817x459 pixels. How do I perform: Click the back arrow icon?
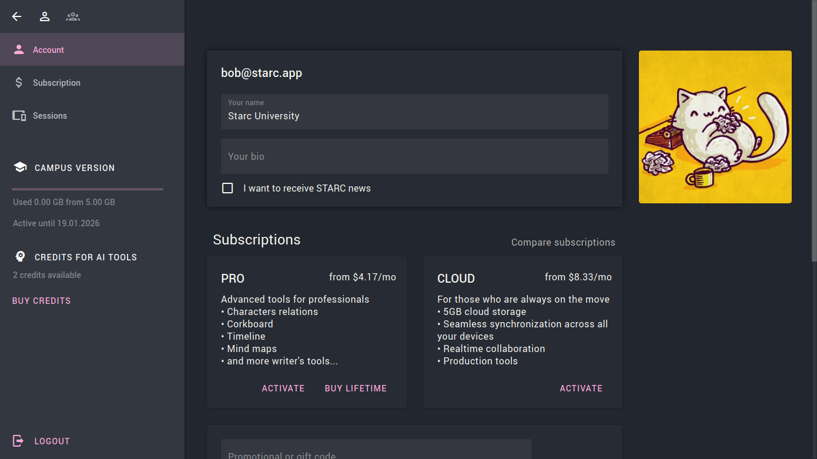tap(16, 16)
